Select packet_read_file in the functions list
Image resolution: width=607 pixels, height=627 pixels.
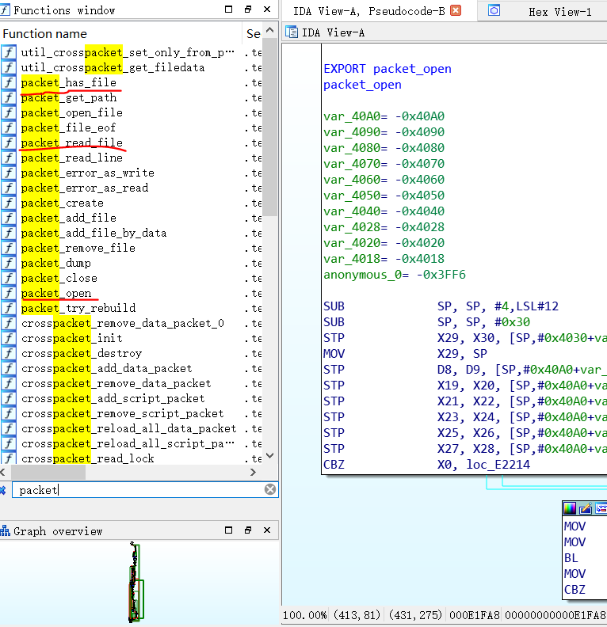click(x=71, y=143)
